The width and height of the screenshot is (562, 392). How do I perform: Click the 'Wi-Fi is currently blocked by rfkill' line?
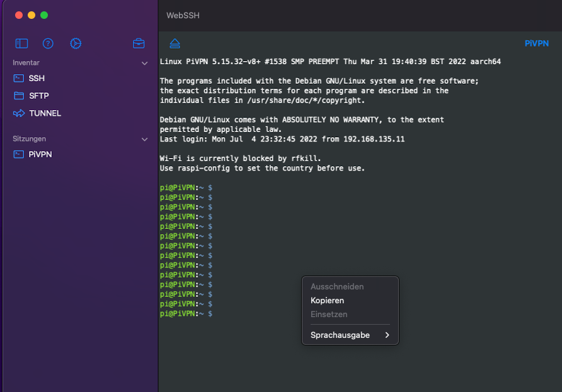240,158
